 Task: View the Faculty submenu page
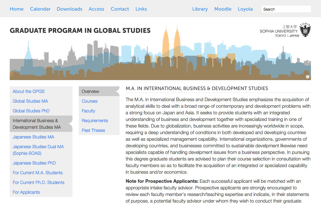click(x=88, y=111)
